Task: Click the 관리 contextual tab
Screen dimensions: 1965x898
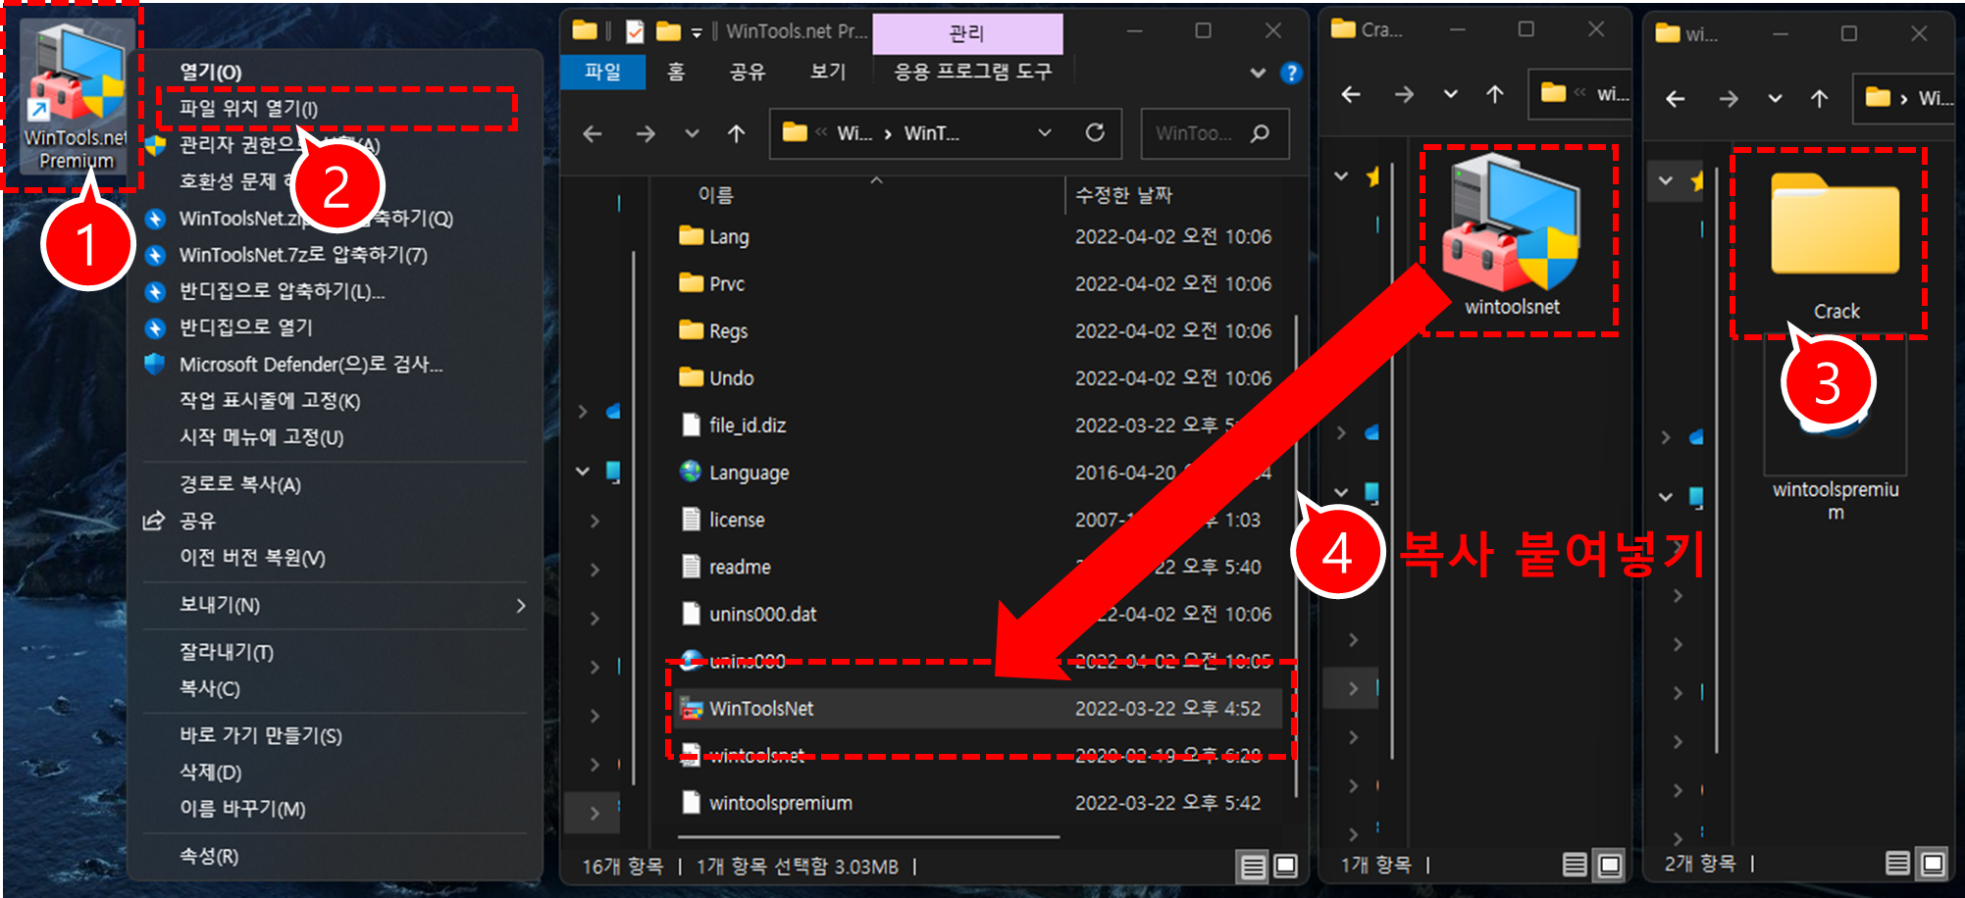Action: click(966, 33)
